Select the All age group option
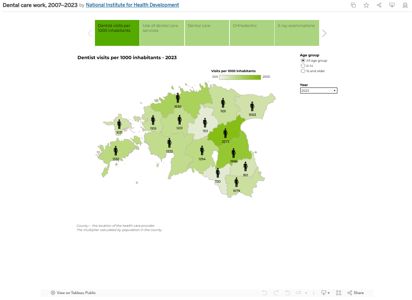The width and height of the screenshot is (412, 300). pos(303,60)
